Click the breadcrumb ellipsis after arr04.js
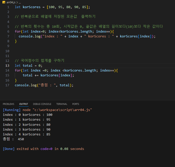This screenshot has width=175, height=167. click(20, 3)
